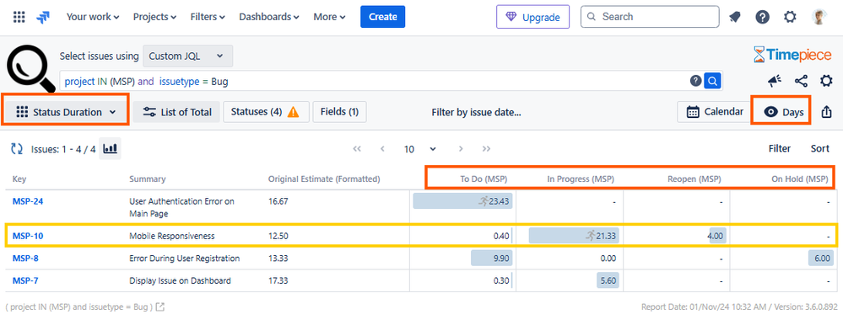The image size is (843, 320).
Task: Open the user profile avatar
Action: [x=819, y=17]
